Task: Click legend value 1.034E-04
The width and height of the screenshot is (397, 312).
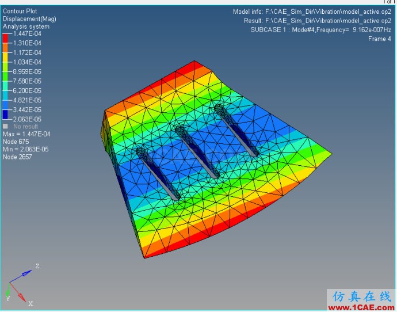Action: coord(27,62)
